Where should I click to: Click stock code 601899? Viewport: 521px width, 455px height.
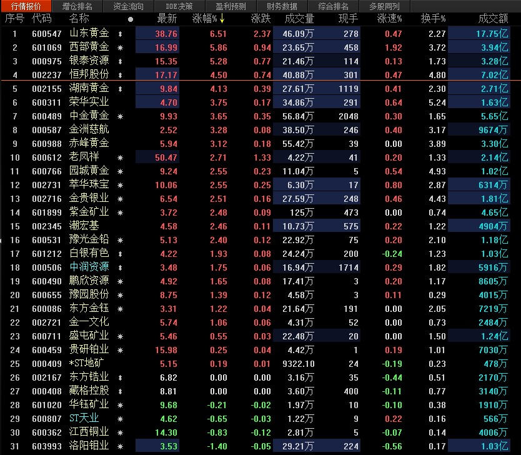(x=47, y=212)
